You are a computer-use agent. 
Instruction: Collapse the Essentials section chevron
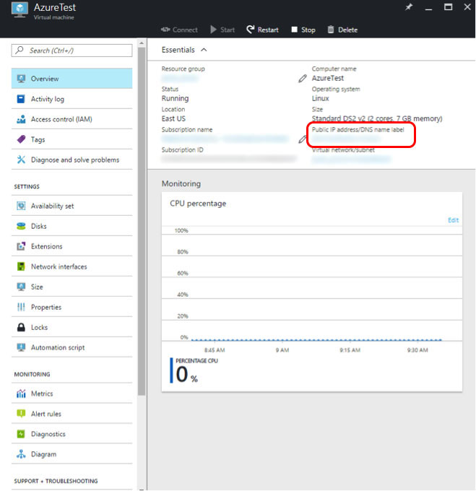[204, 50]
